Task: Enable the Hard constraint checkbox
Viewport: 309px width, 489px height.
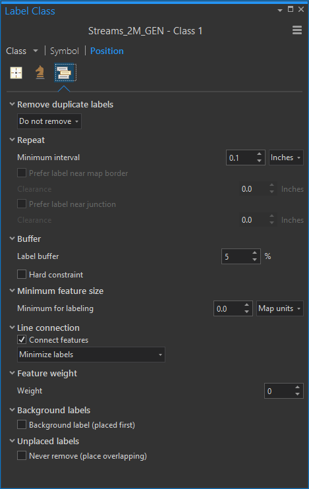Action: click(x=22, y=274)
